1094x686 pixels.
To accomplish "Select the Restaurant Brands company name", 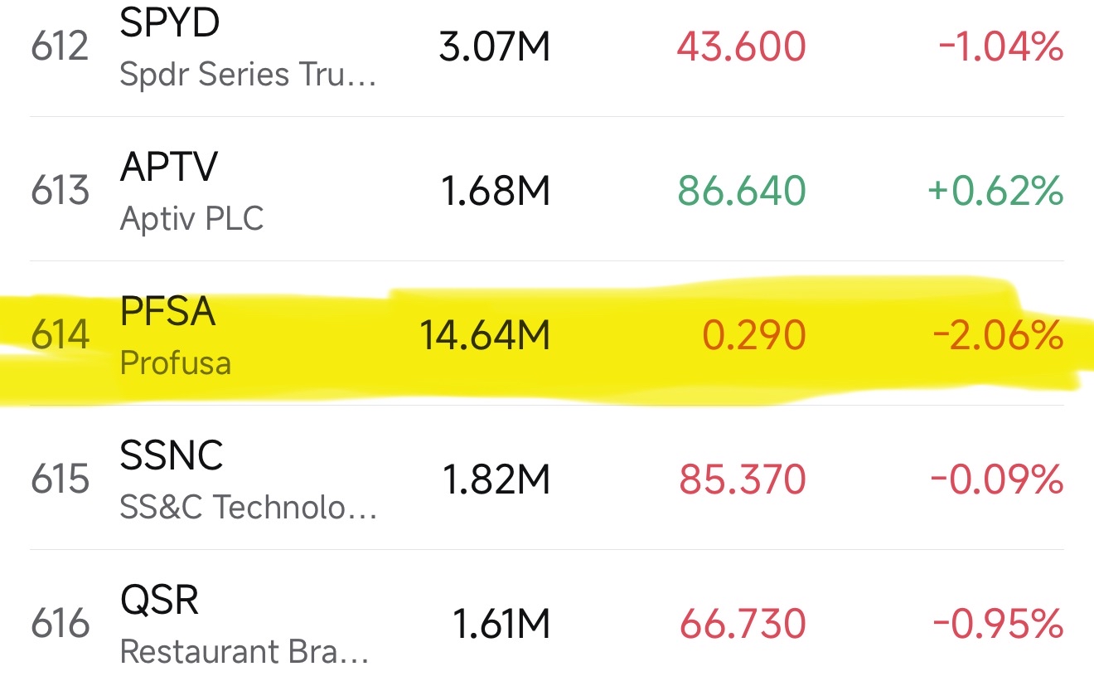I will pyautogui.click(x=244, y=652).
